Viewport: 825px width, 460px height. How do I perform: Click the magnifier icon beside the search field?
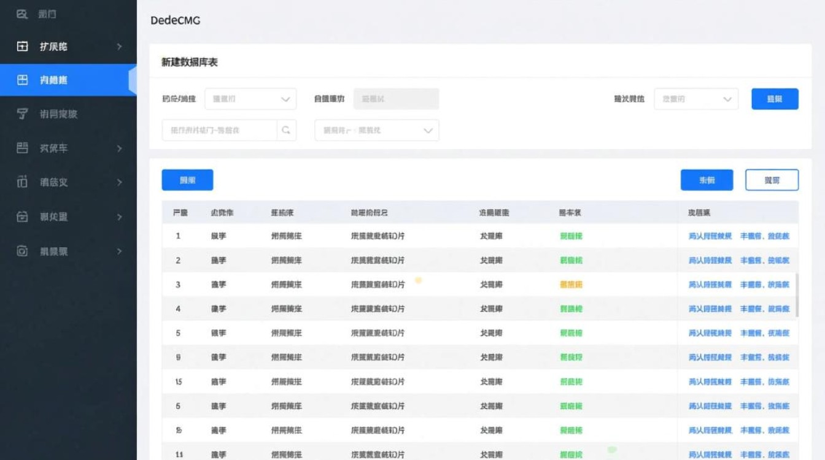(x=286, y=130)
